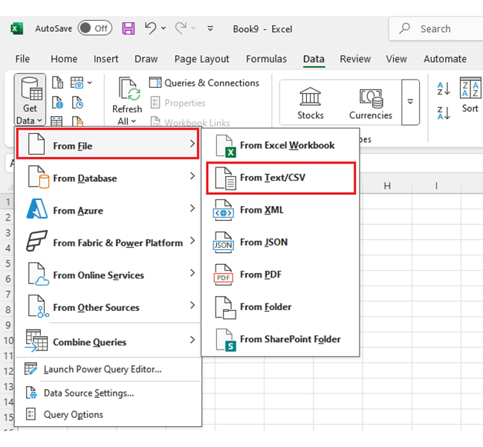Switch to the Insert tab
Screen dimensions: 483x447
click(106, 59)
